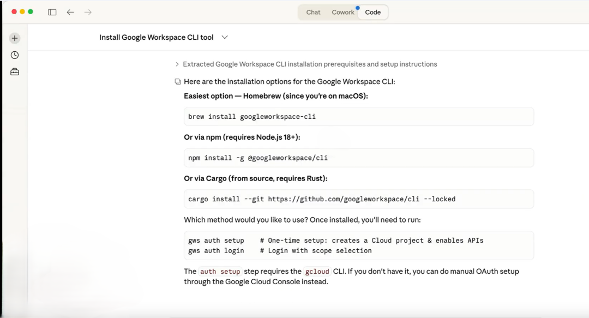Viewport: 589px width, 318px height.
Task: Open the toolbox icon in the sidebar
Action: click(15, 72)
